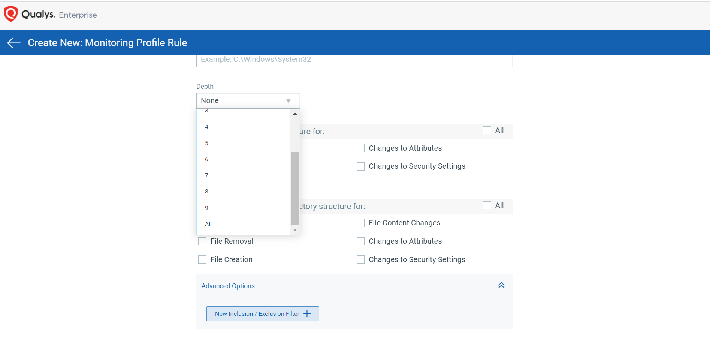The height and width of the screenshot is (343, 710).
Task: Pick depth 8 from dropdown options
Action: (x=206, y=192)
